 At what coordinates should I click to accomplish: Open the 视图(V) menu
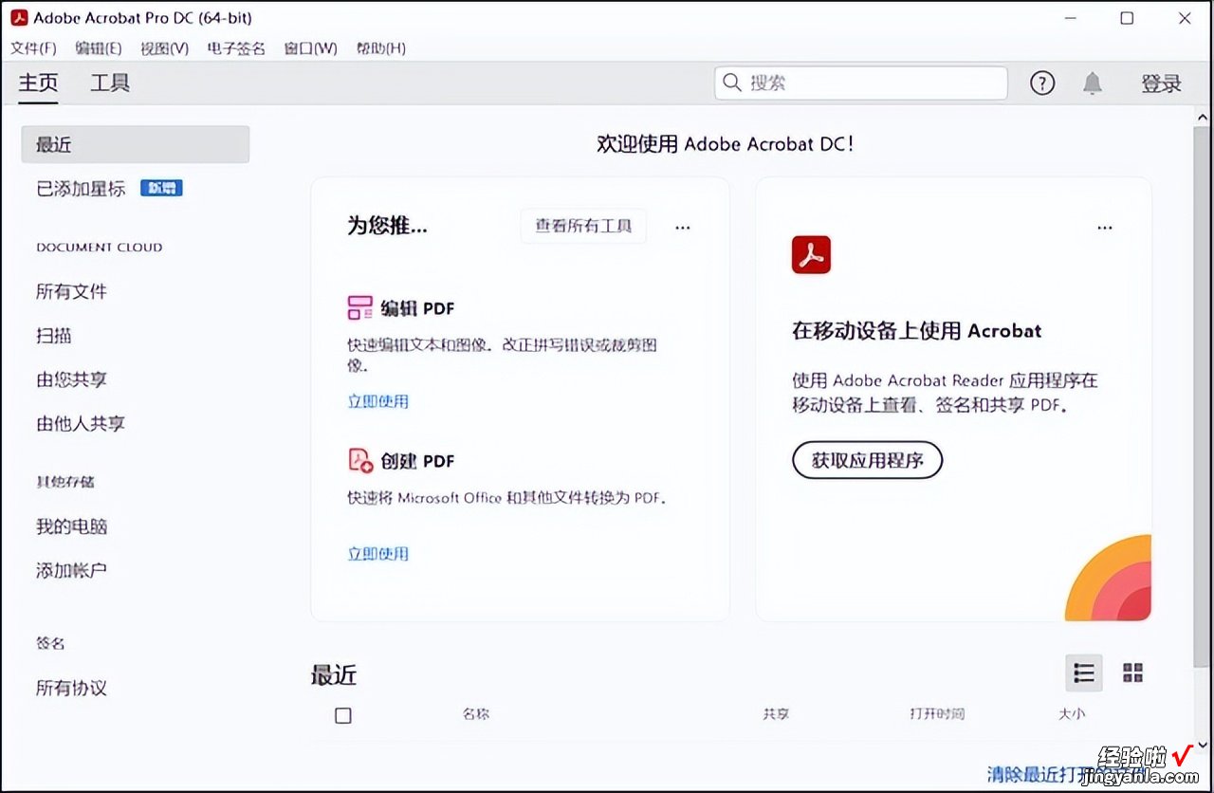(164, 48)
